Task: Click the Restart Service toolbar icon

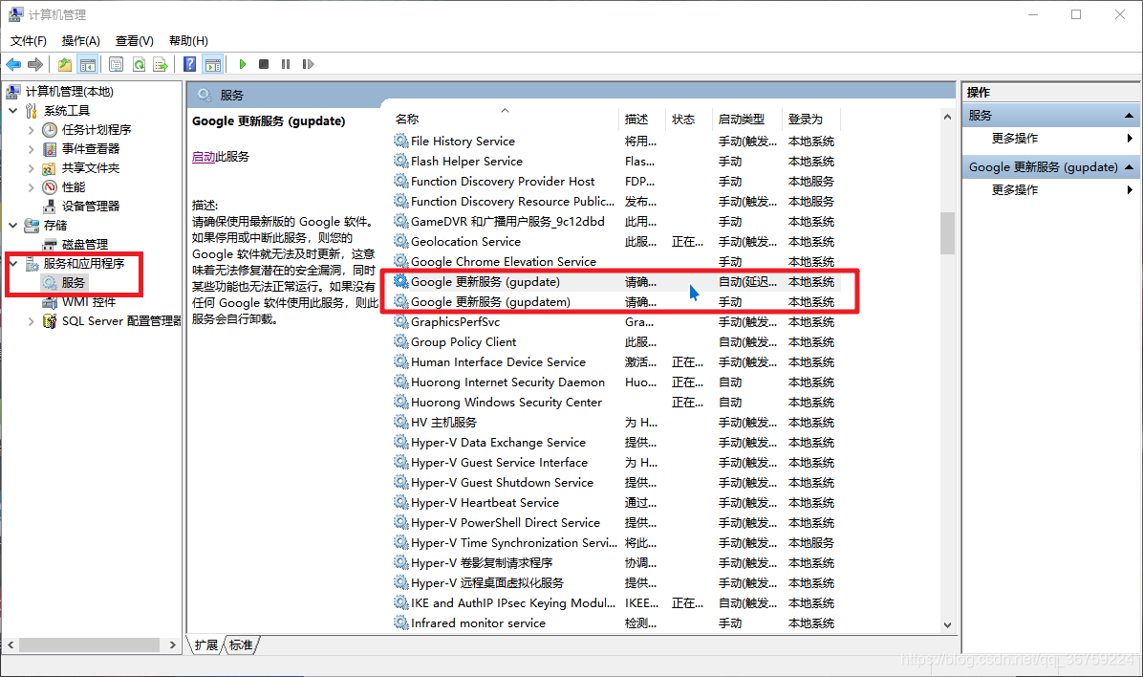Action: pyautogui.click(x=308, y=65)
